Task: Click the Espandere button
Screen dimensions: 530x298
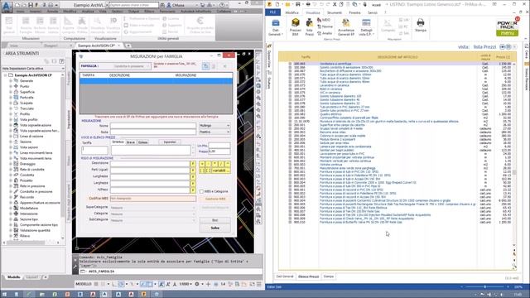Action: coord(170,142)
